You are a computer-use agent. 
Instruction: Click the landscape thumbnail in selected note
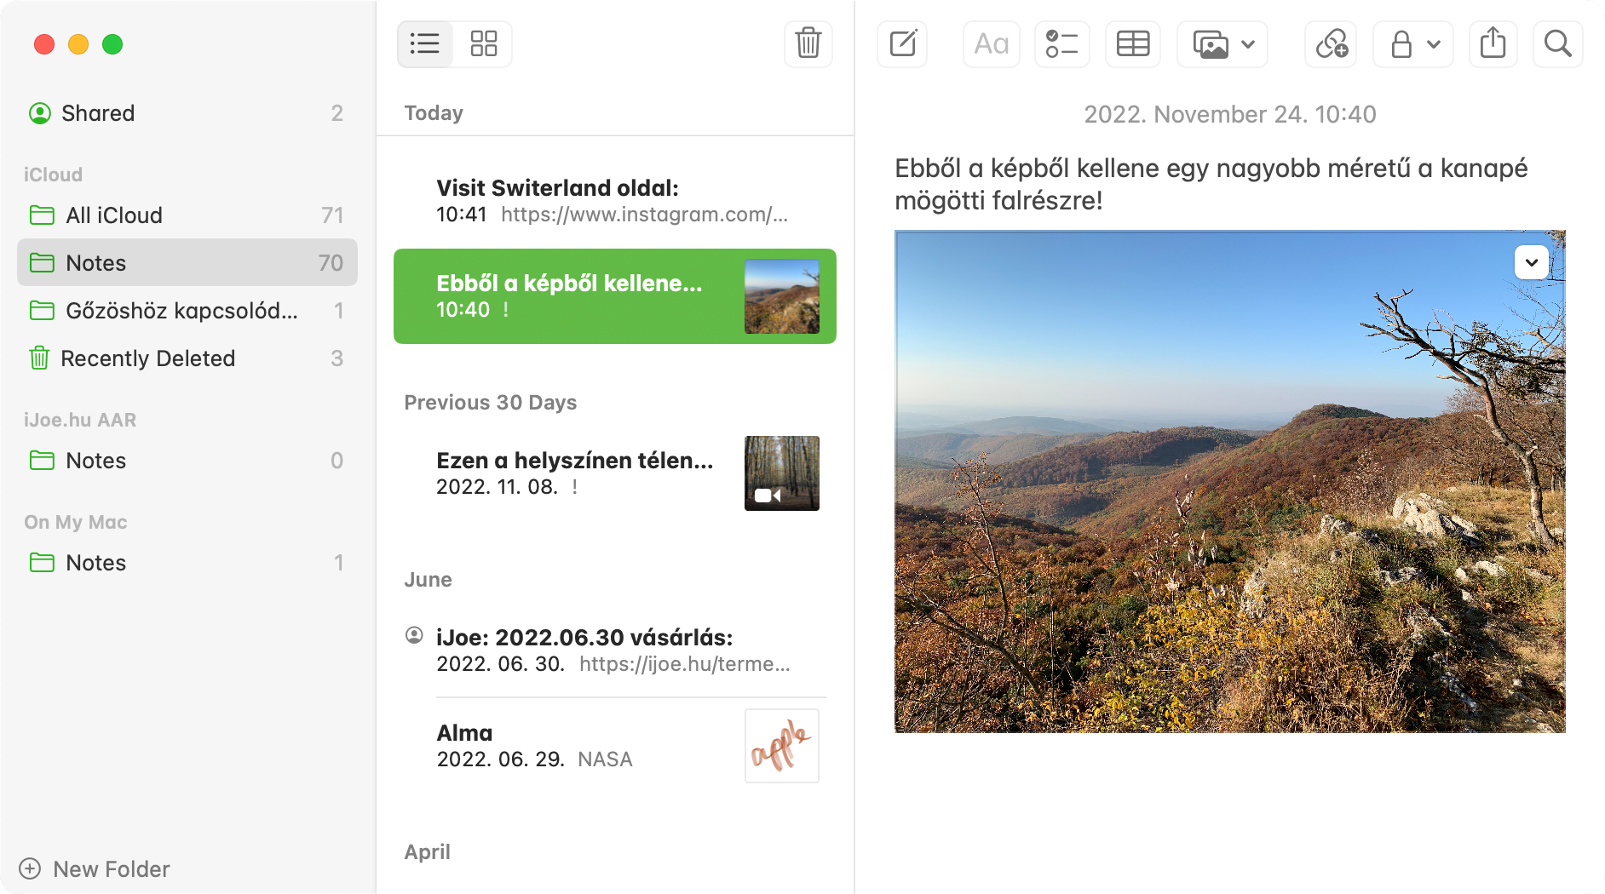pos(782,296)
